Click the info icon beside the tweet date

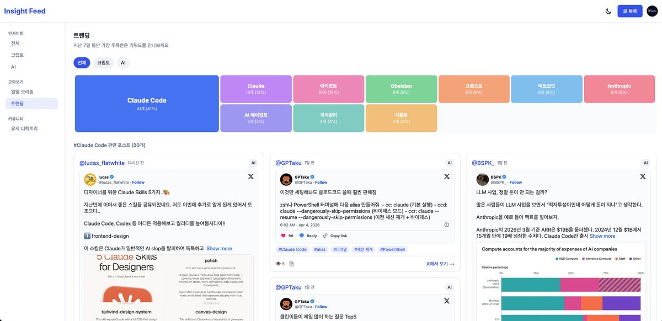coord(447,224)
